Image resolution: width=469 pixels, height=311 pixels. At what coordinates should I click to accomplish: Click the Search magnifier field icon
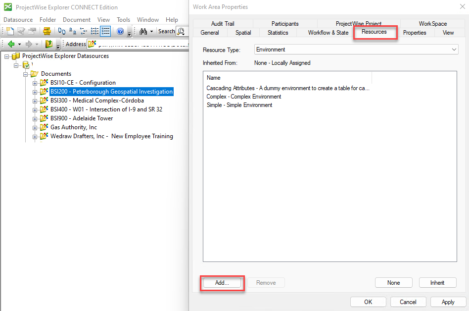[x=181, y=31]
